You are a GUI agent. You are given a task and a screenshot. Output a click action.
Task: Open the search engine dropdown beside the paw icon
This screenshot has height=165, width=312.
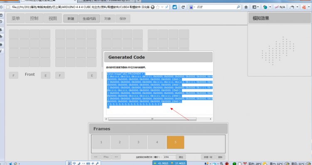(x=195, y=7)
